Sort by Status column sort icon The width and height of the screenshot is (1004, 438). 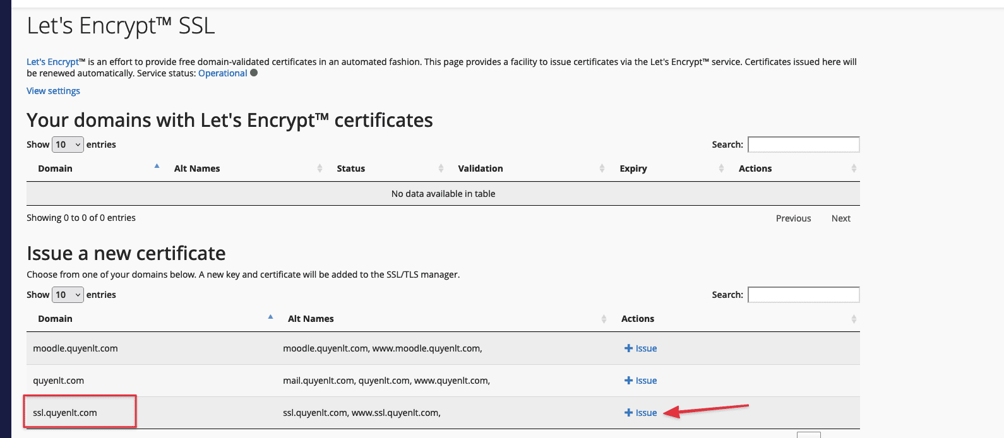coord(441,169)
